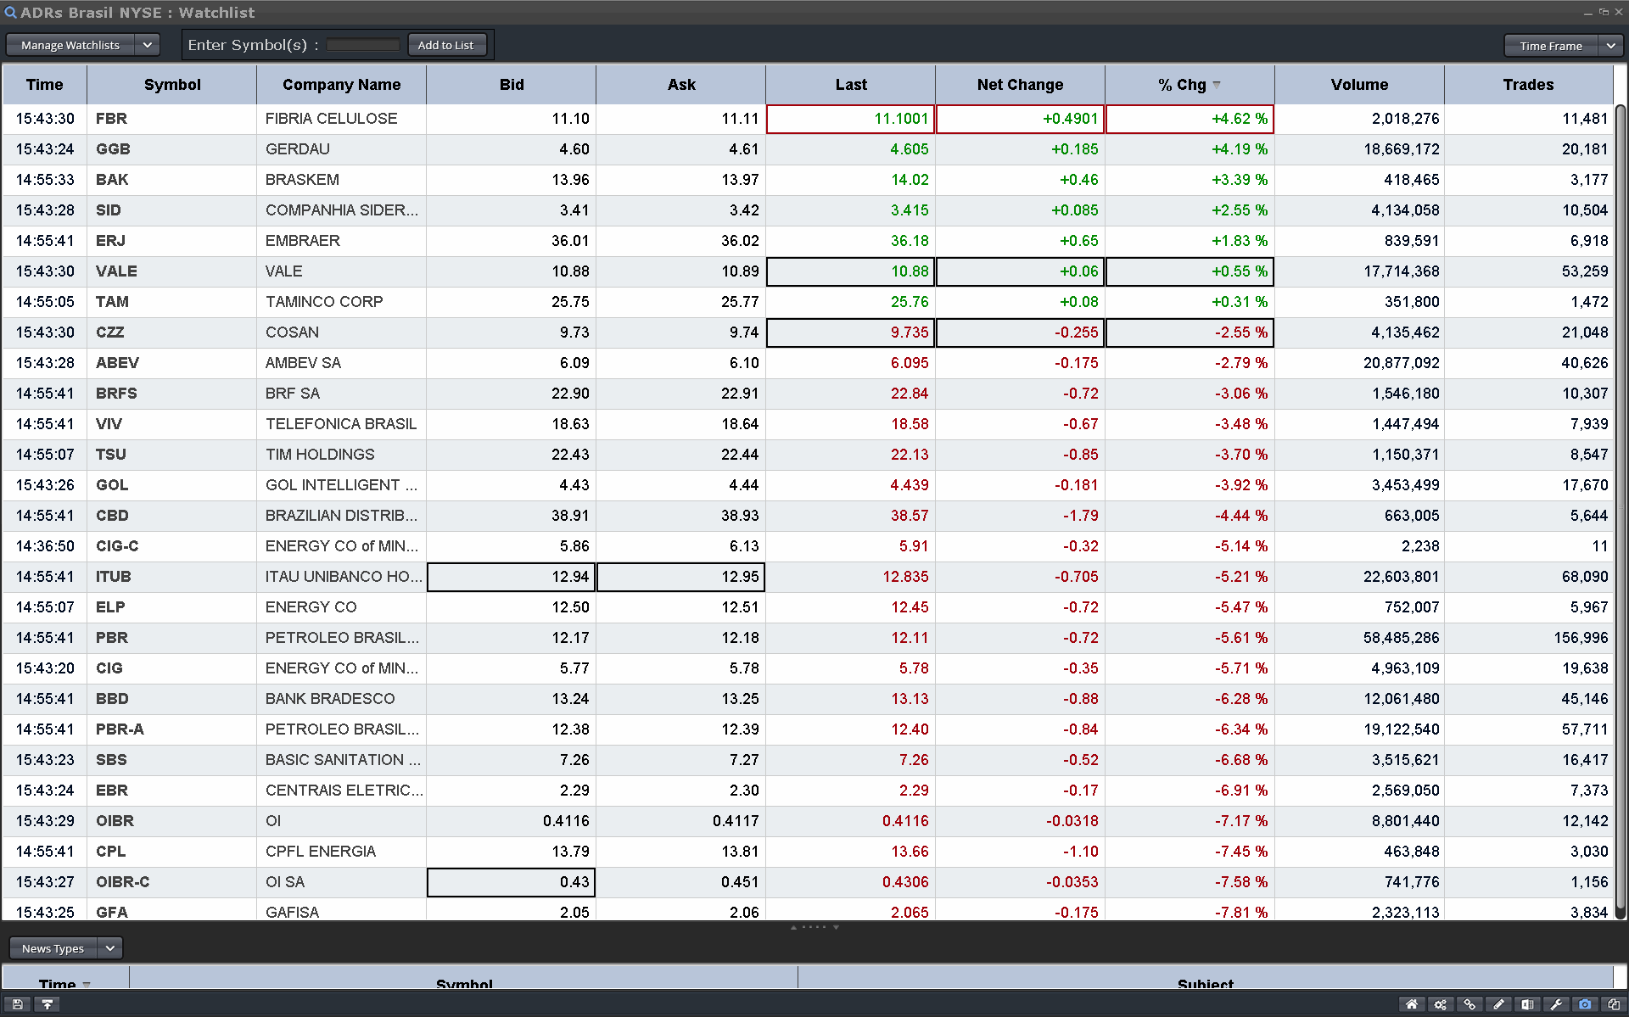The width and height of the screenshot is (1629, 1017).
Task: Click the home icon in bottom toolbar
Action: [x=1412, y=1004]
